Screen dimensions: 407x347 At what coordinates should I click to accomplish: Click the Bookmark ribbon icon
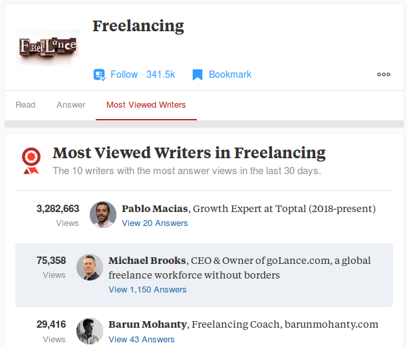pos(197,74)
